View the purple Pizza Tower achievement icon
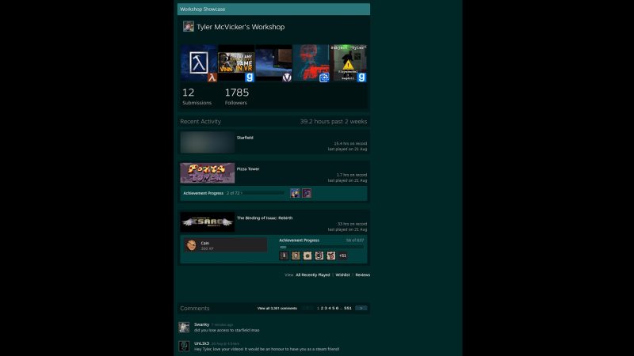Viewport: 634px width, 356px height. (x=307, y=193)
